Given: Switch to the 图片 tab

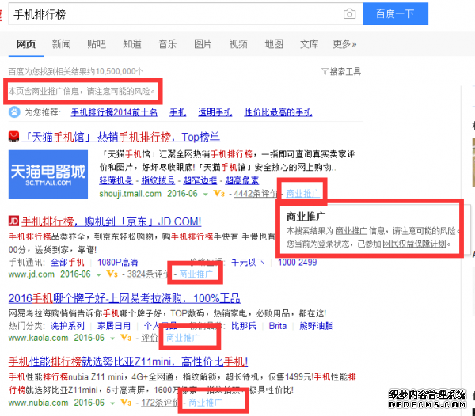Looking at the screenshot, I should coord(203,44).
